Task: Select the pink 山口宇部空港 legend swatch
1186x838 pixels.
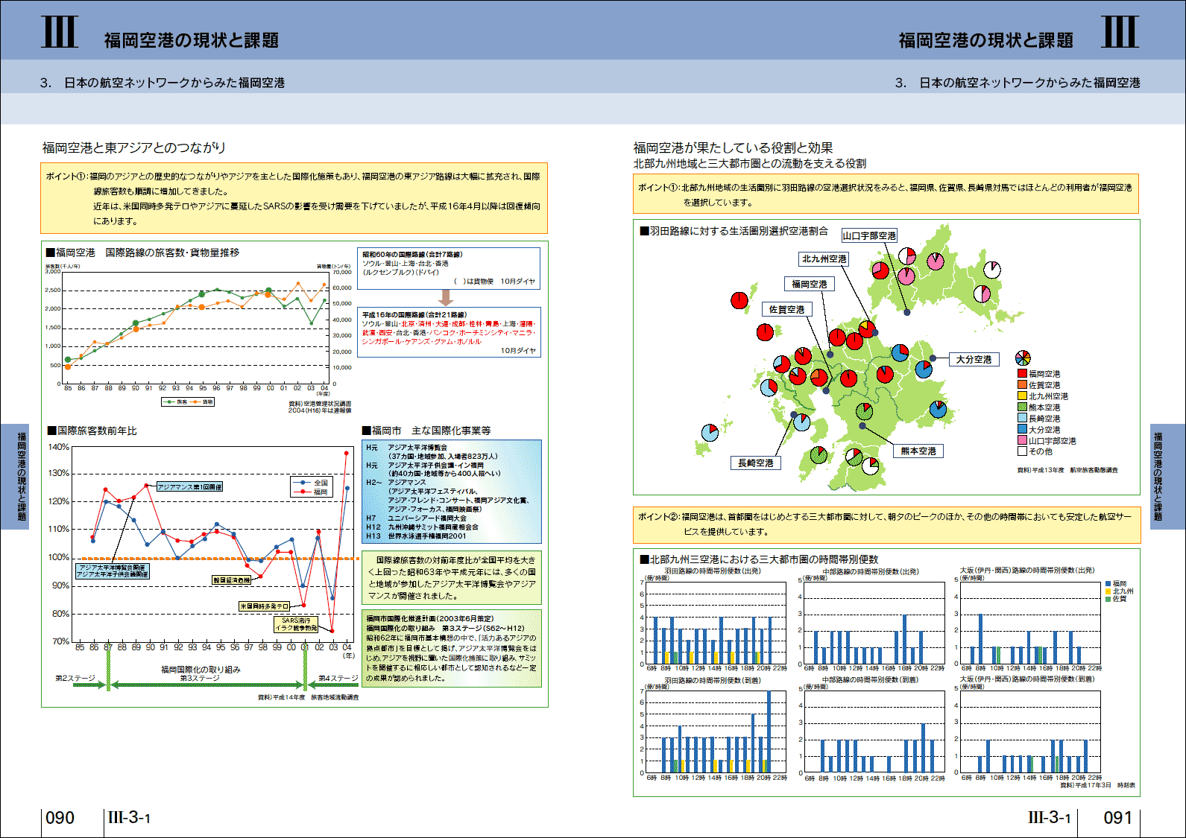Action: [x=1022, y=441]
